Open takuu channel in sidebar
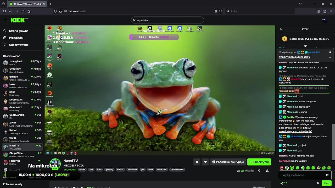Image resolution: width=335 pixels, height=188 pixels. click(x=22, y=86)
